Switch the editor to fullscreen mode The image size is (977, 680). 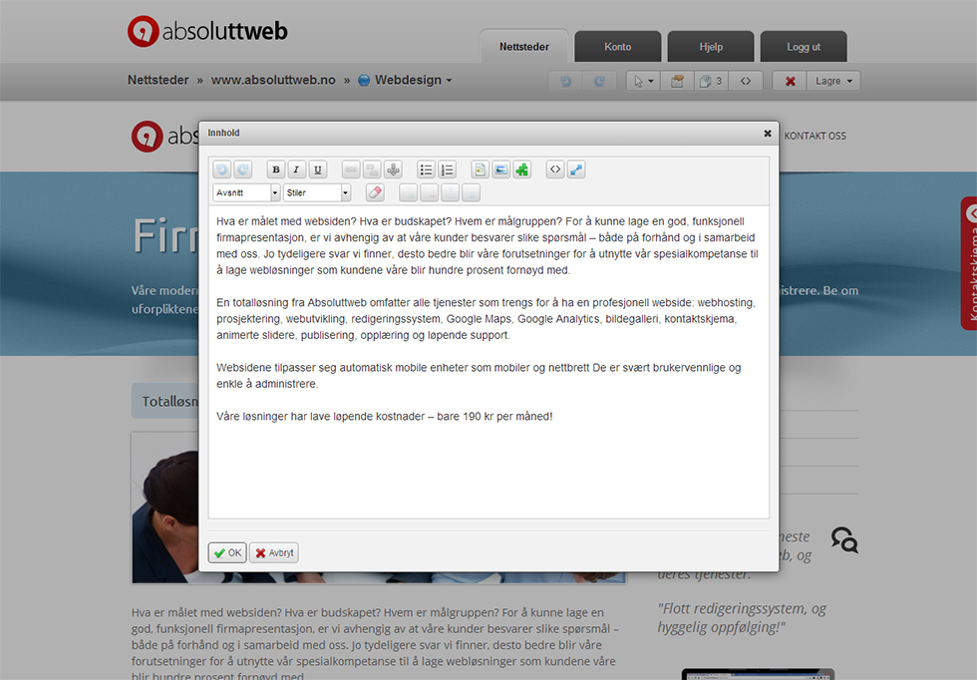point(576,170)
